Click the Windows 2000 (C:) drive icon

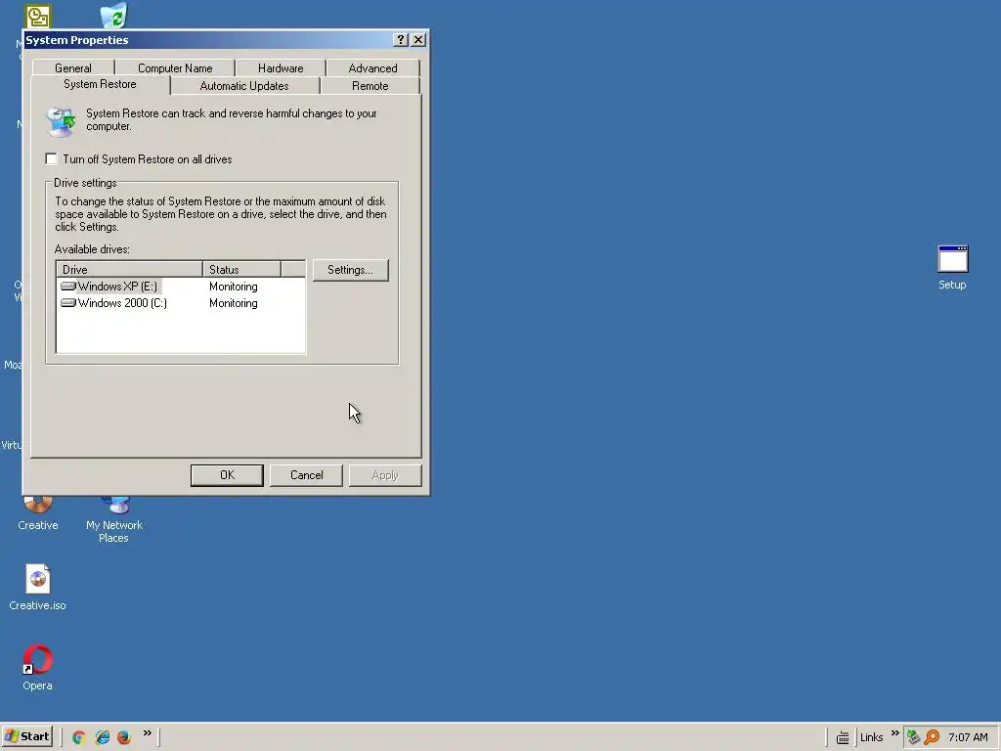pyautogui.click(x=68, y=303)
